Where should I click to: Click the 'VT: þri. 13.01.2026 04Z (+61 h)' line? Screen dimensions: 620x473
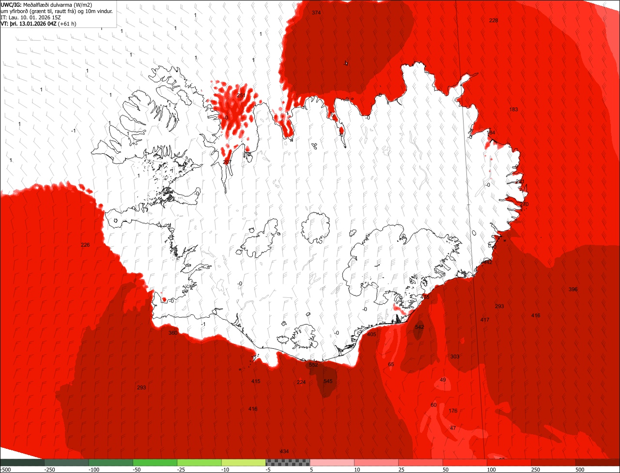(38, 23)
